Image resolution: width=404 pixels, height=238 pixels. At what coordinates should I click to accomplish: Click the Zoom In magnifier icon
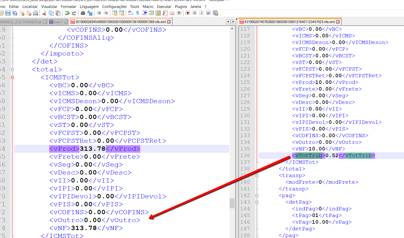coord(99,13)
